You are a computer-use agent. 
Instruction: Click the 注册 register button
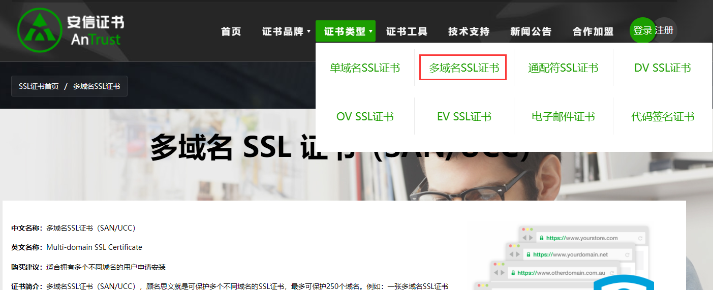pos(665,30)
